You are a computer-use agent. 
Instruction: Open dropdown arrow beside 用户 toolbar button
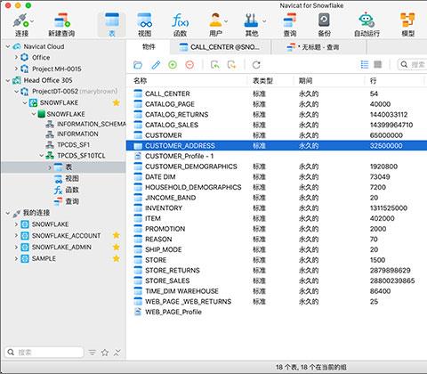226,21
